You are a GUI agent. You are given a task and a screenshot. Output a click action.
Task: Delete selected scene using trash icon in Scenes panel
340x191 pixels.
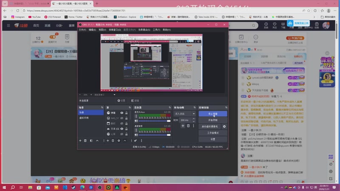[85, 140]
